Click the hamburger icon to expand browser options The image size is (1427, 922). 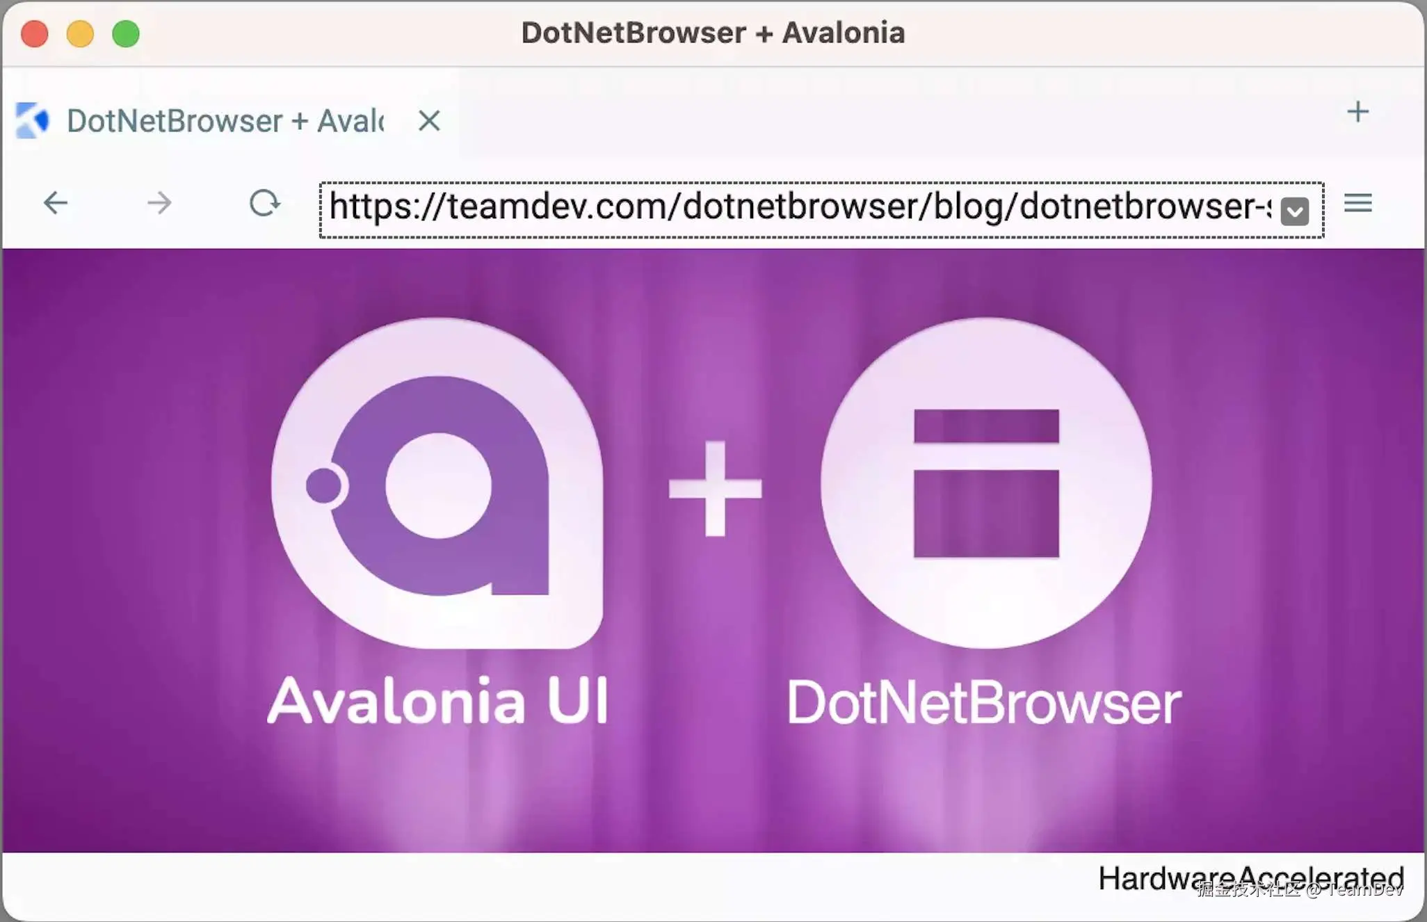(x=1357, y=203)
